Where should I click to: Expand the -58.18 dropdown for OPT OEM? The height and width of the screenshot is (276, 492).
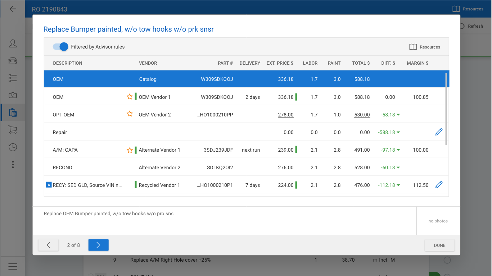coord(398,115)
